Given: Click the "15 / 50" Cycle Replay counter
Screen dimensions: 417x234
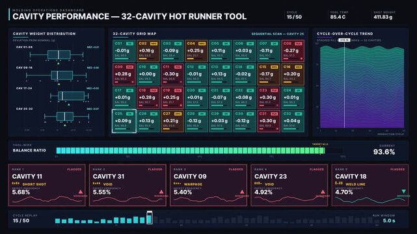Looking at the screenshot, I should (x=21, y=221).
